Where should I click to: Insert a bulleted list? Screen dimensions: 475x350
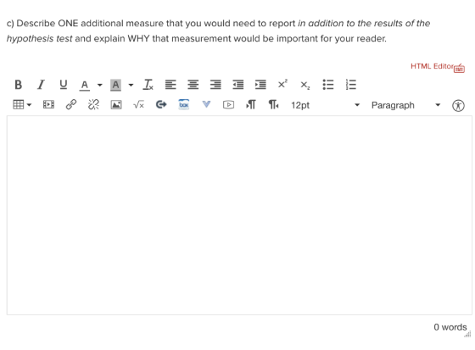tap(328, 85)
